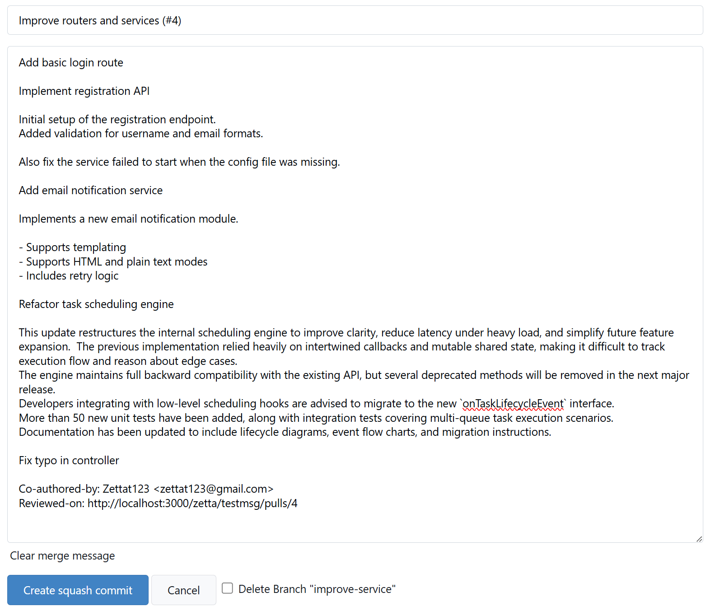The width and height of the screenshot is (706, 611).
Task: Click the Reviewed-on localhost URL text
Action: click(x=192, y=504)
